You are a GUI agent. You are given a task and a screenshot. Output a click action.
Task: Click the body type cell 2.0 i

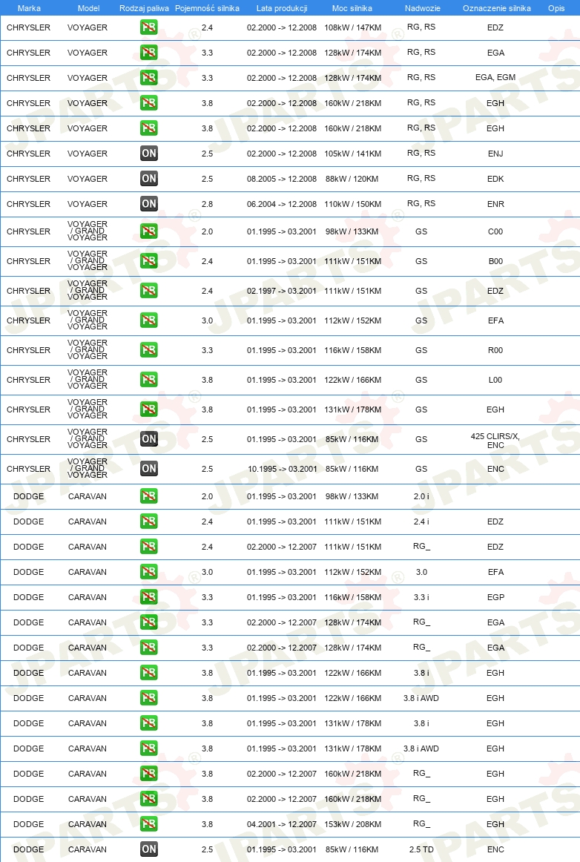[422, 496]
